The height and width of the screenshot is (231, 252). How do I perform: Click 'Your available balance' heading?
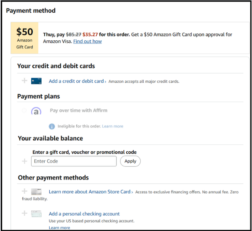click(x=50, y=138)
